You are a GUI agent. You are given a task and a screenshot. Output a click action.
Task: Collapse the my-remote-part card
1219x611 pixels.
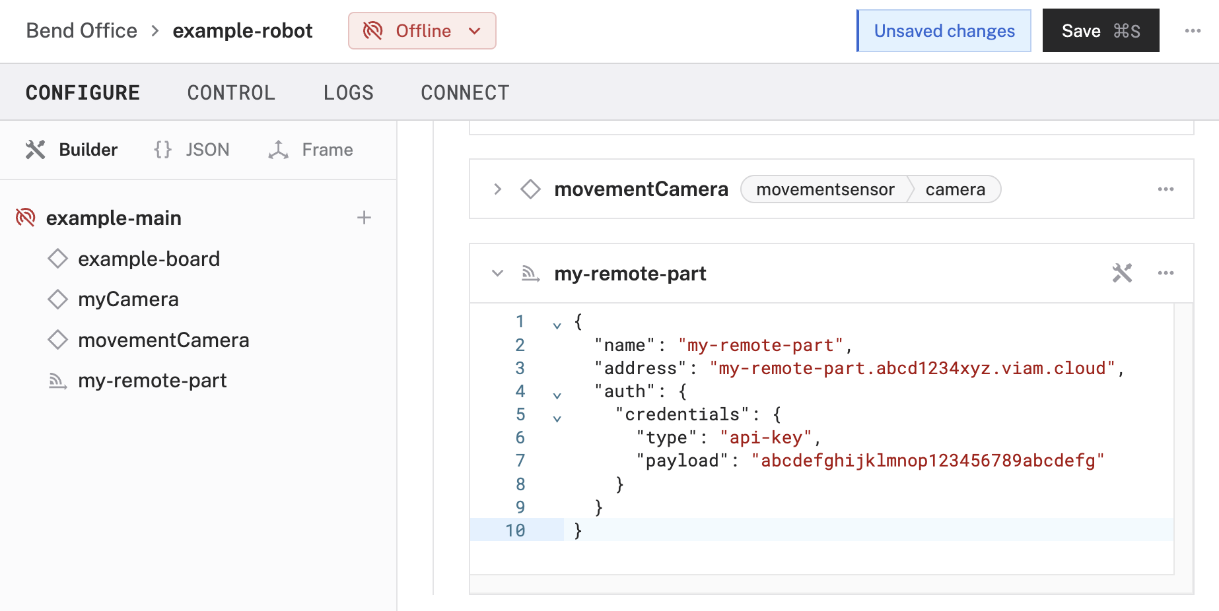point(498,273)
